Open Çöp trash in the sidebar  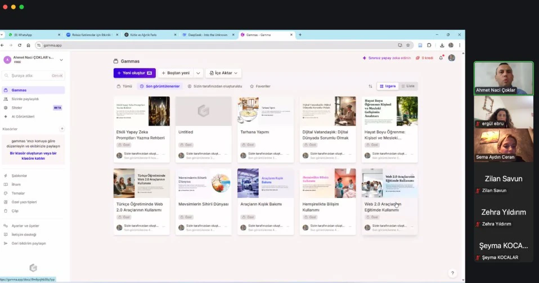pos(15,210)
